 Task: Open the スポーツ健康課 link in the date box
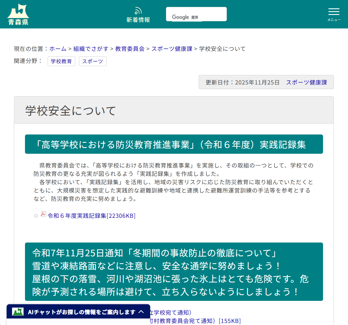click(306, 82)
